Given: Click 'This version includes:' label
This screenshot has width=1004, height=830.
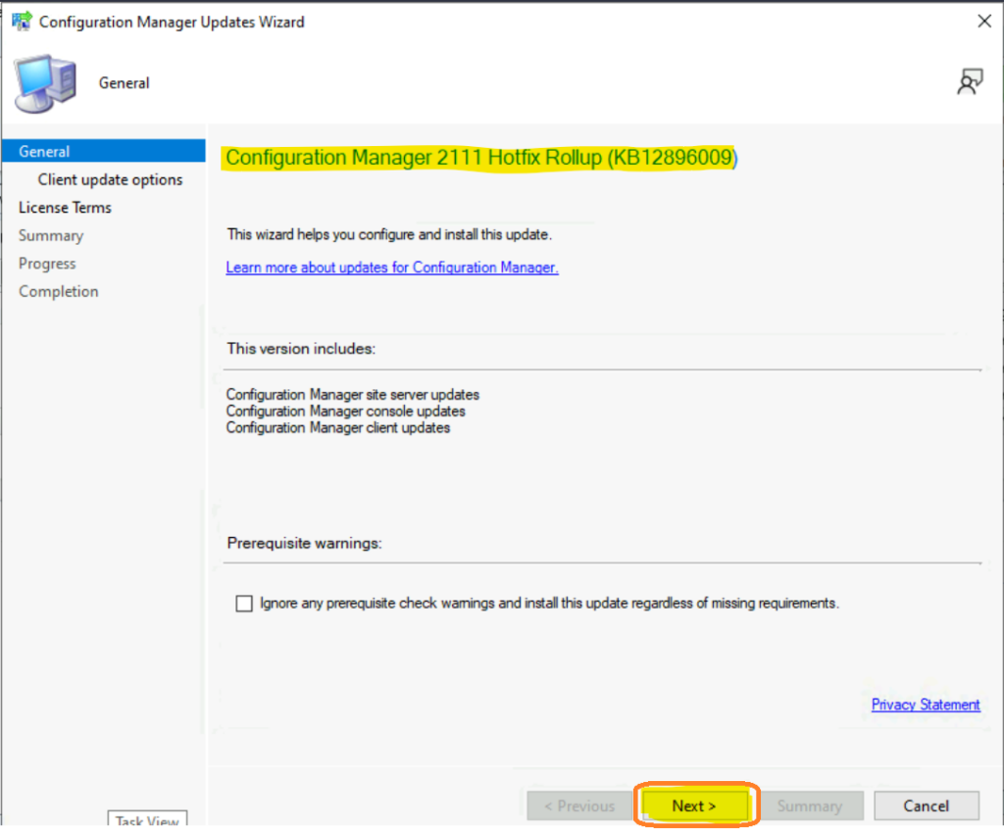Looking at the screenshot, I should click(x=301, y=349).
